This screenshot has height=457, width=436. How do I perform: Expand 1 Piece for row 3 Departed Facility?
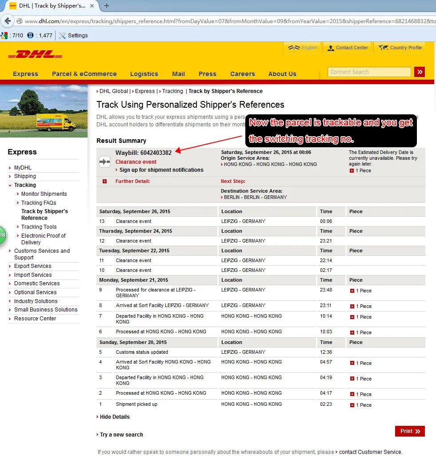click(352, 379)
